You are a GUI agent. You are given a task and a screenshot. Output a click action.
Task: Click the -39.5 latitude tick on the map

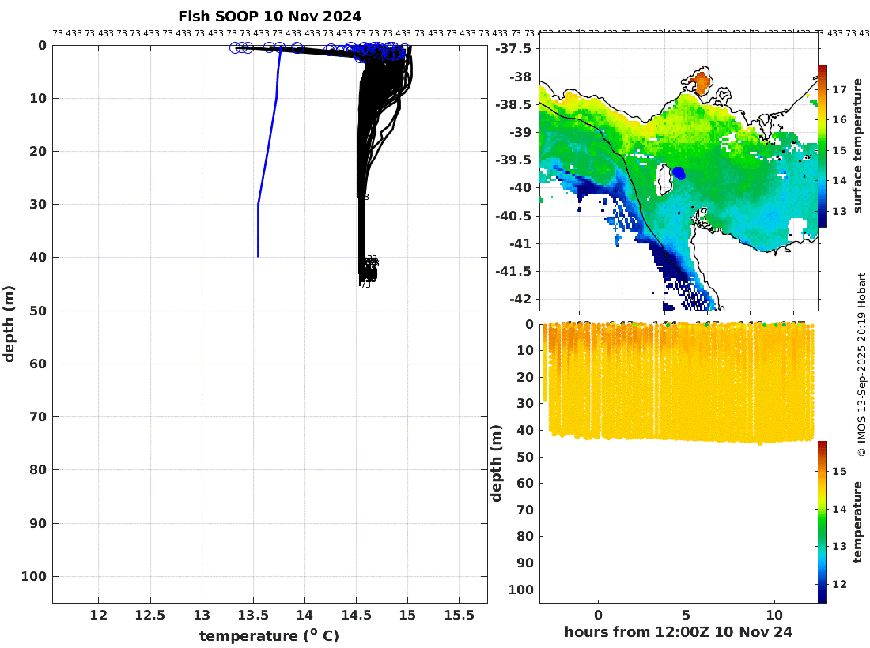point(513,160)
